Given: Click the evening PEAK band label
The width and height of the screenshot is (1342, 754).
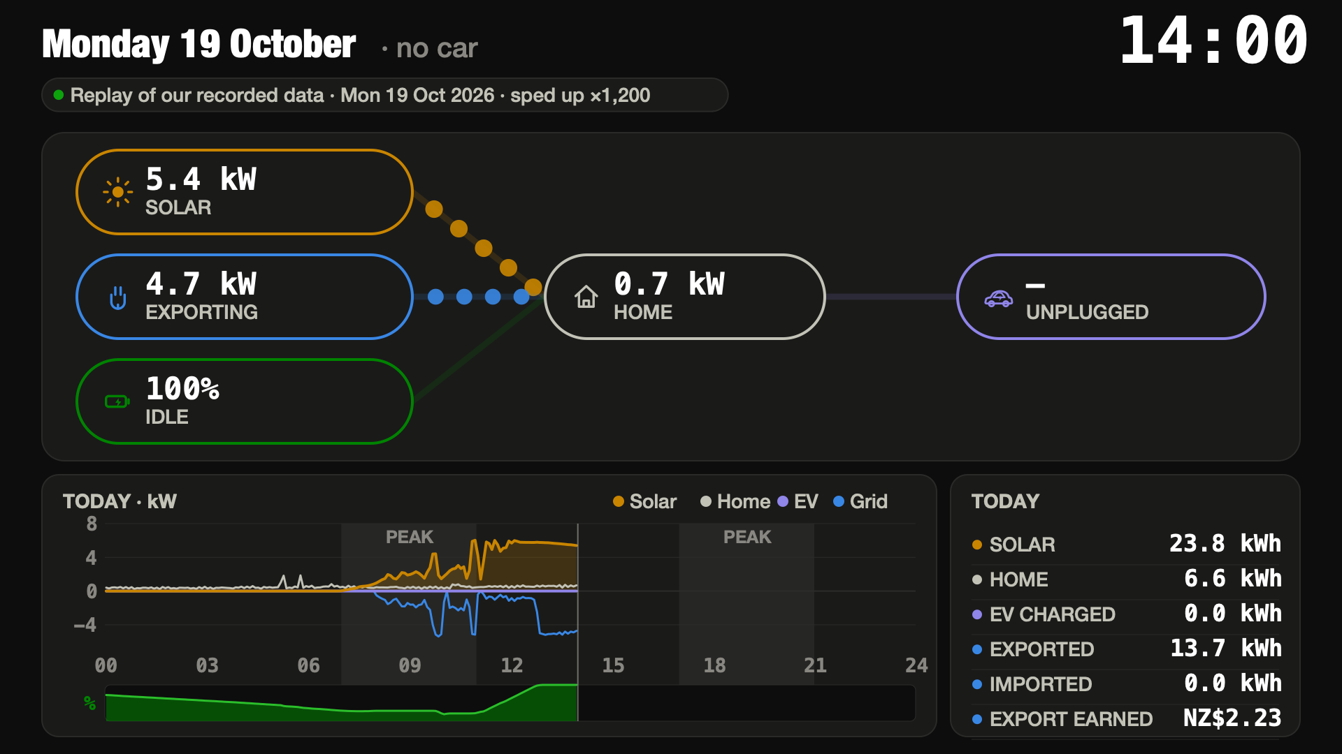Looking at the screenshot, I should click(x=747, y=537).
